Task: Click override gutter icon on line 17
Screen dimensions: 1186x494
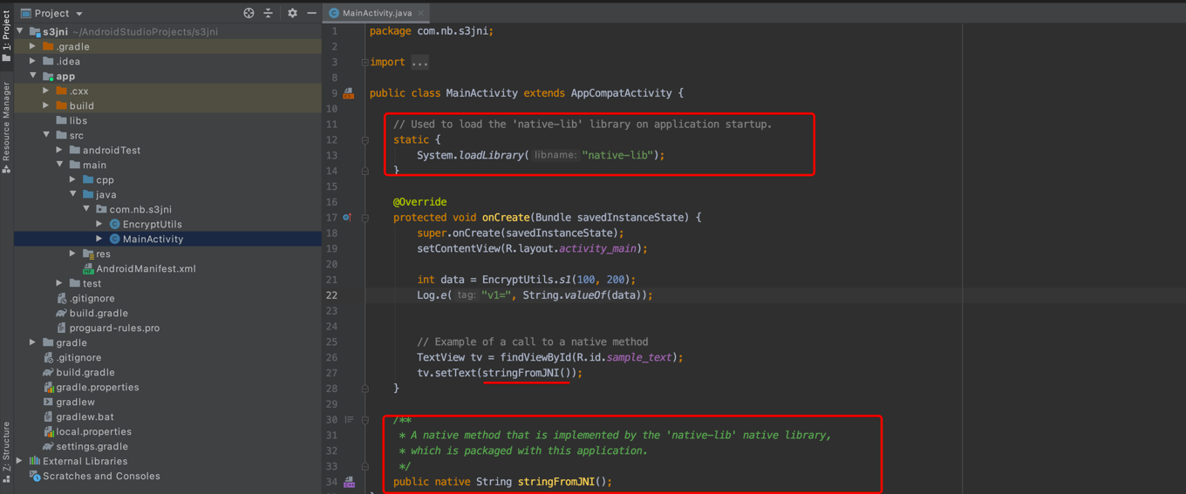Action: (347, 217)
